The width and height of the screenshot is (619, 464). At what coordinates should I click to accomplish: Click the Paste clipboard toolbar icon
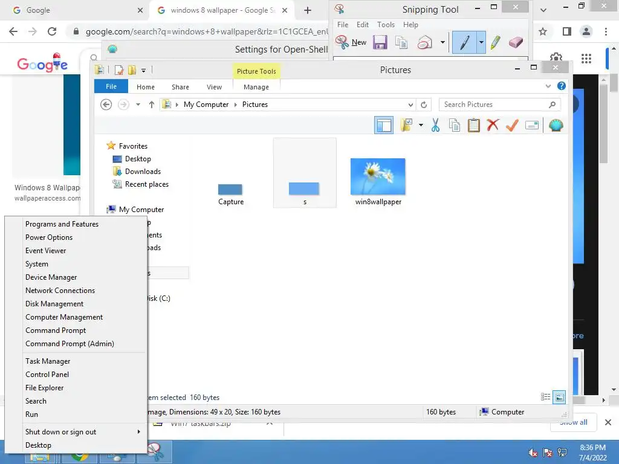[473, 125]
